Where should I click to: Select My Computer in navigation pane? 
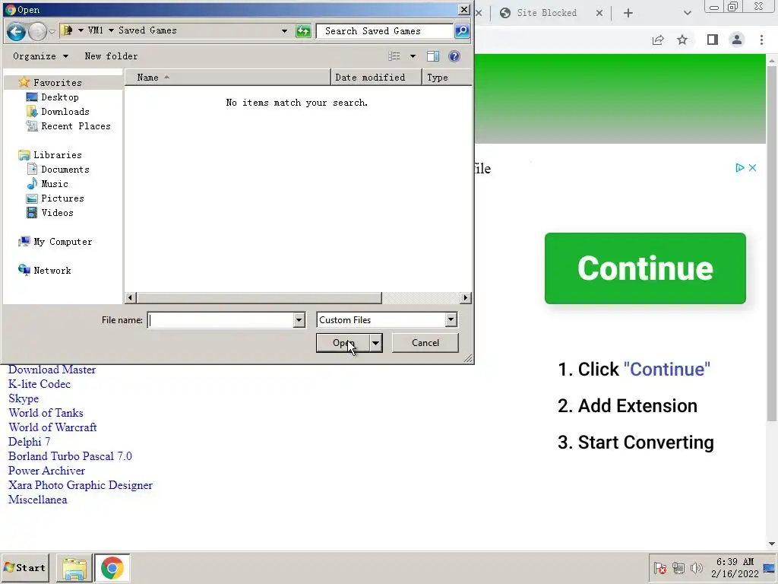62,242
